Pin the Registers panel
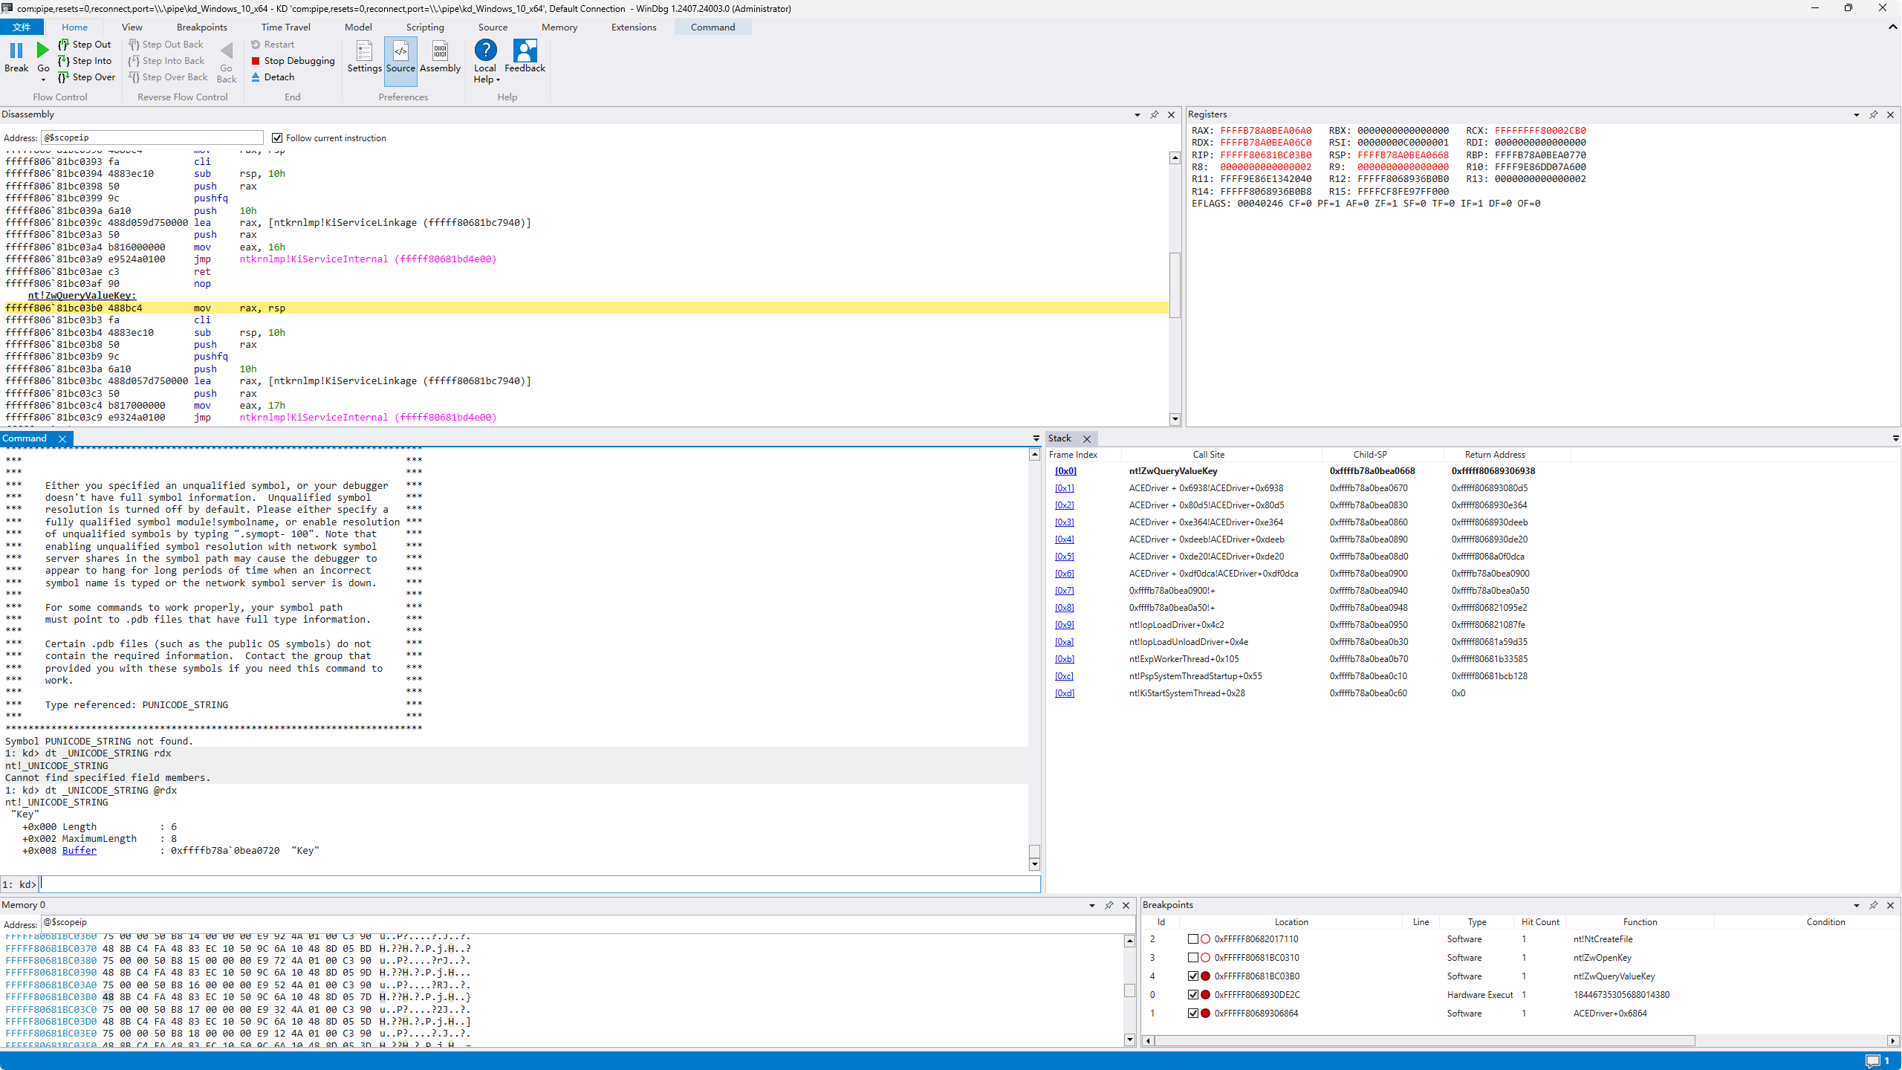This screenshot has height=1070, width=1902. click(1873, 114)
